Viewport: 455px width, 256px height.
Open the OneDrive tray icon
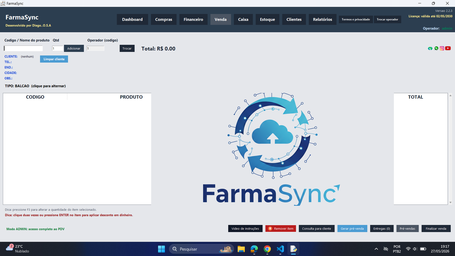coord(386,249)
